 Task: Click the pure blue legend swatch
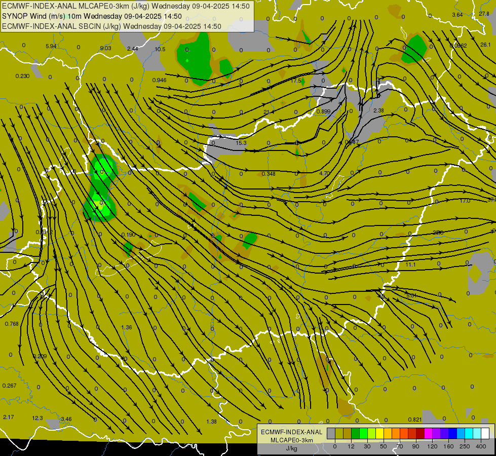point(452,434)
